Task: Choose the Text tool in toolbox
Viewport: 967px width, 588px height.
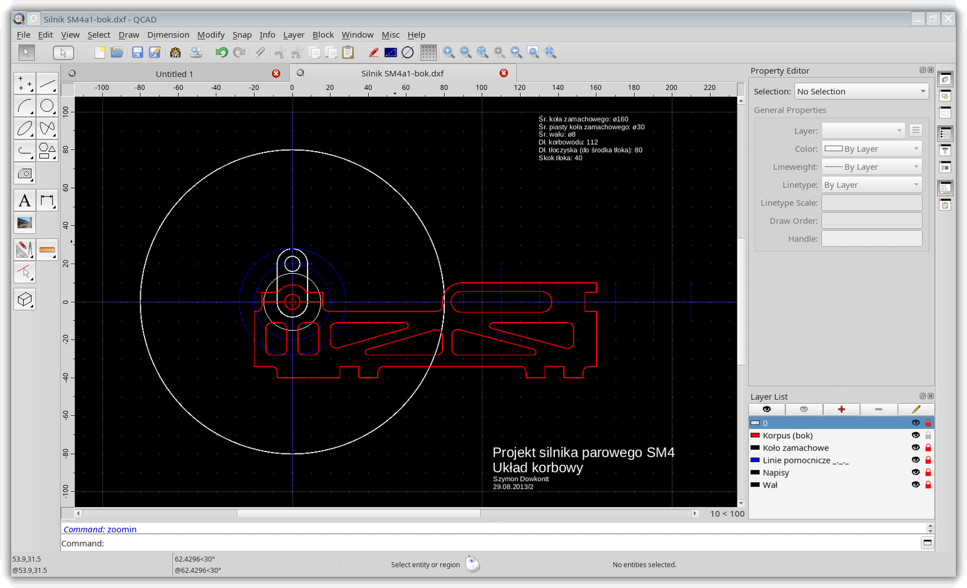Action: pyautogui.click(x=25, y=201)
